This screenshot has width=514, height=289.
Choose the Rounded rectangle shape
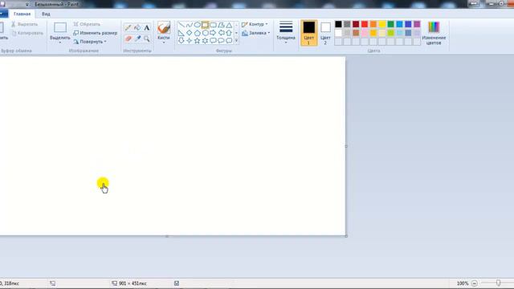(x=213, y=25)
